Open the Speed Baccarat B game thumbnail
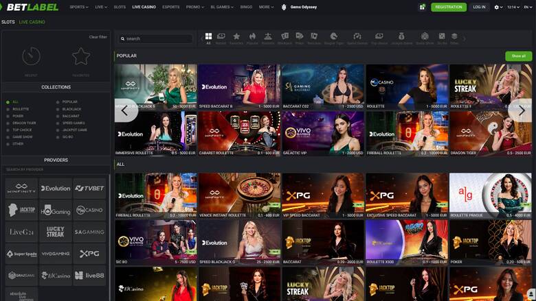The width and height of the screenshot is (536, 301). tap(239, 86)
